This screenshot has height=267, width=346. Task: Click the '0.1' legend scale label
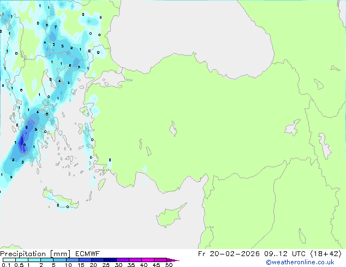click(x=6, y=265)
